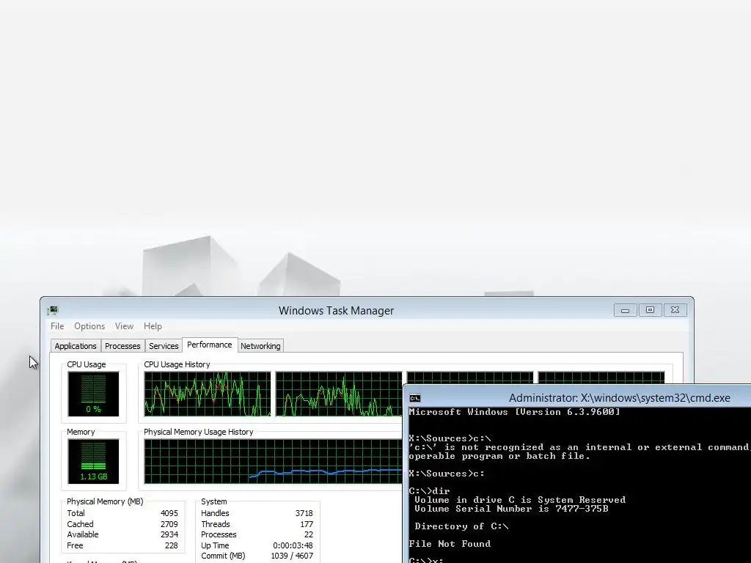Click the Task Manager title bar icon

(x=53, y=311)
